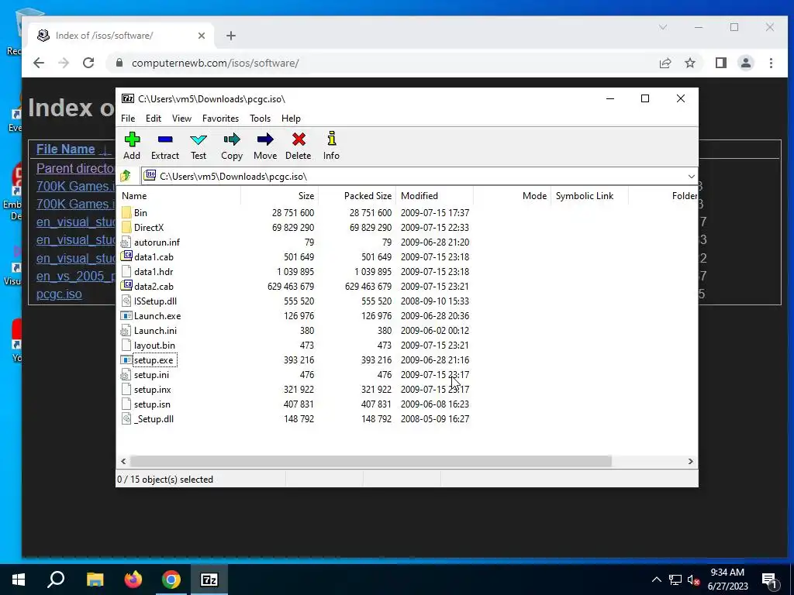Click the Add toolbar icon in 7-Zip
This screenshot has width=794, height=595.
(x=132, y=139)
